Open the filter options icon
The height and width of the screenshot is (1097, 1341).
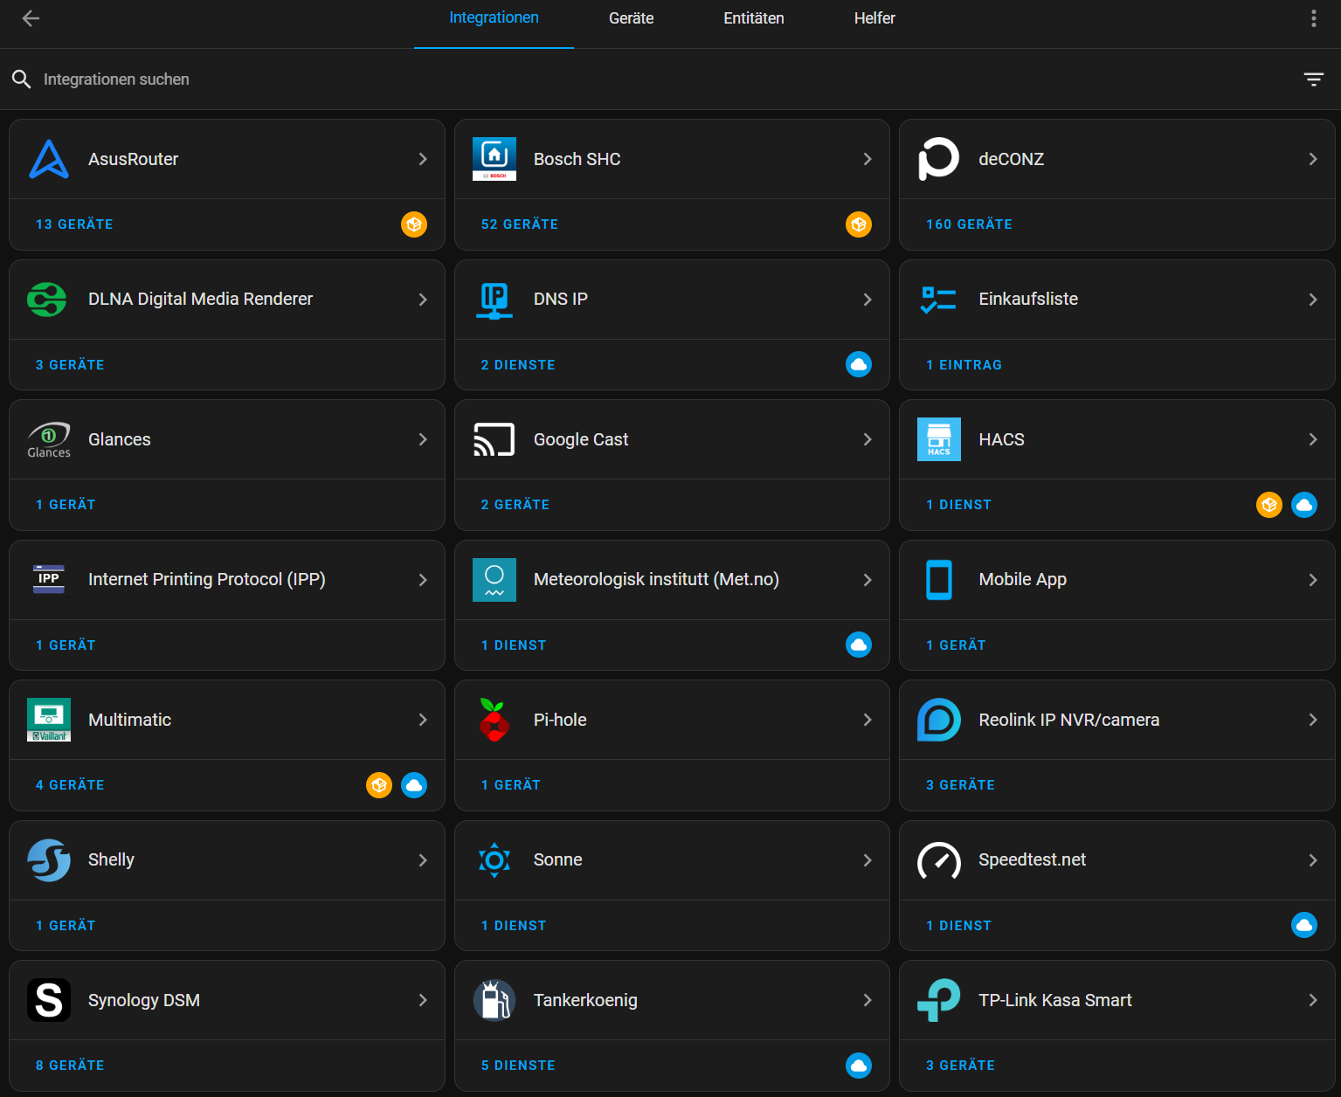pos(1314,79)
